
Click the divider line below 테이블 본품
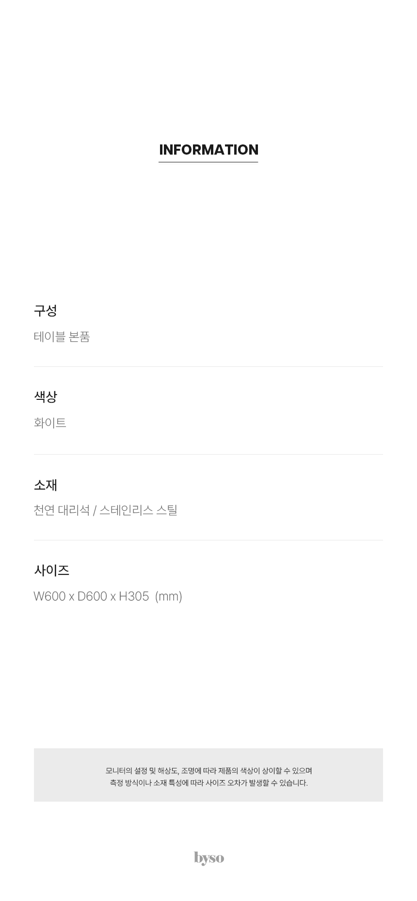click(x=208, y=366)
